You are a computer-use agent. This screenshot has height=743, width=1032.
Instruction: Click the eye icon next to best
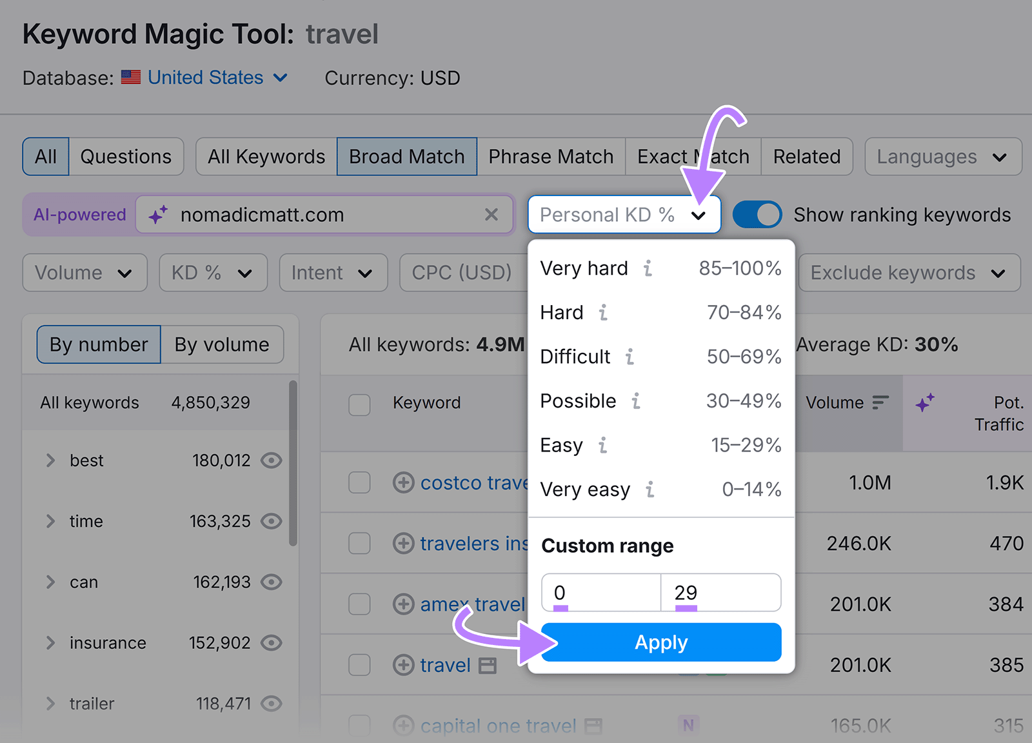(x=272, y=461)
